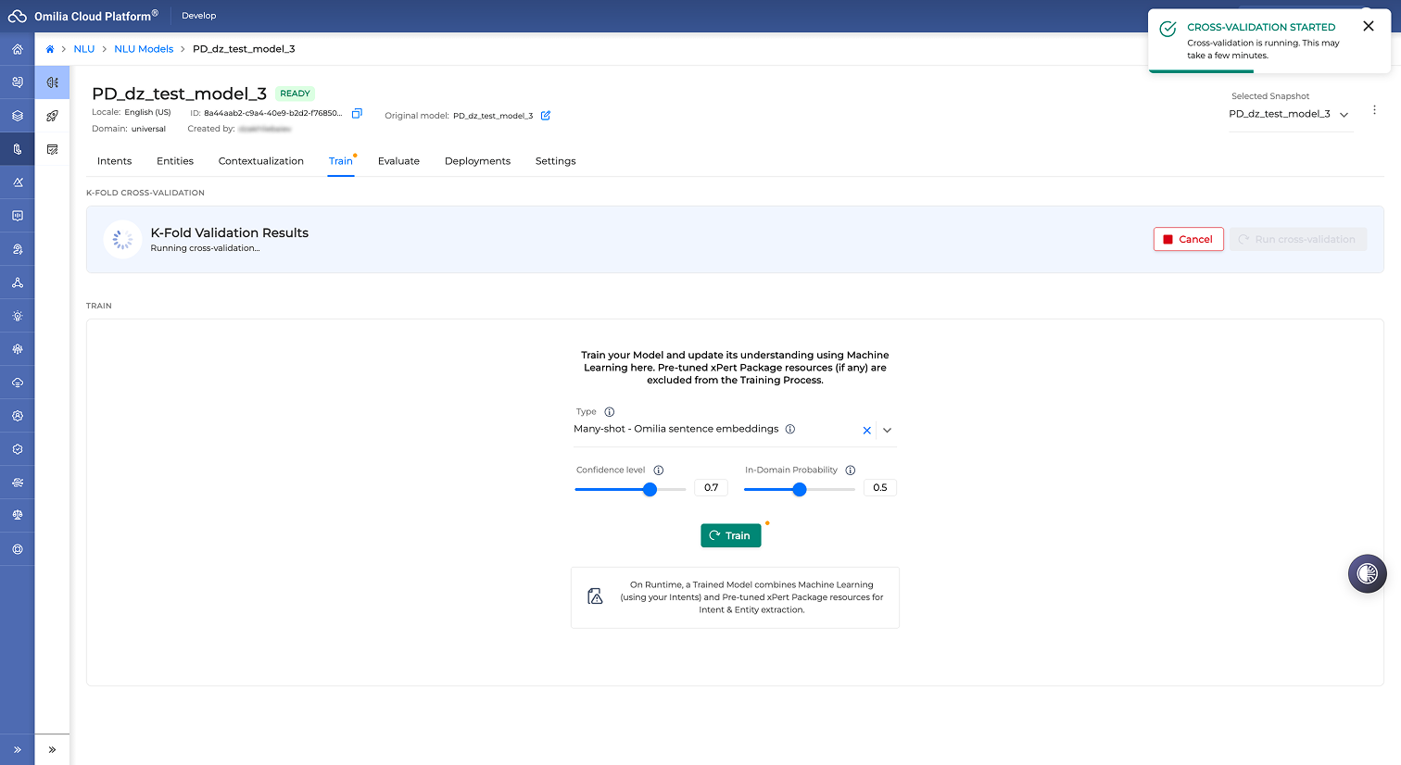The height and width of the screenshot is (765, 1401).
Task: Open the connected nodes sidebar icon
Action: [x=17, y=282]
